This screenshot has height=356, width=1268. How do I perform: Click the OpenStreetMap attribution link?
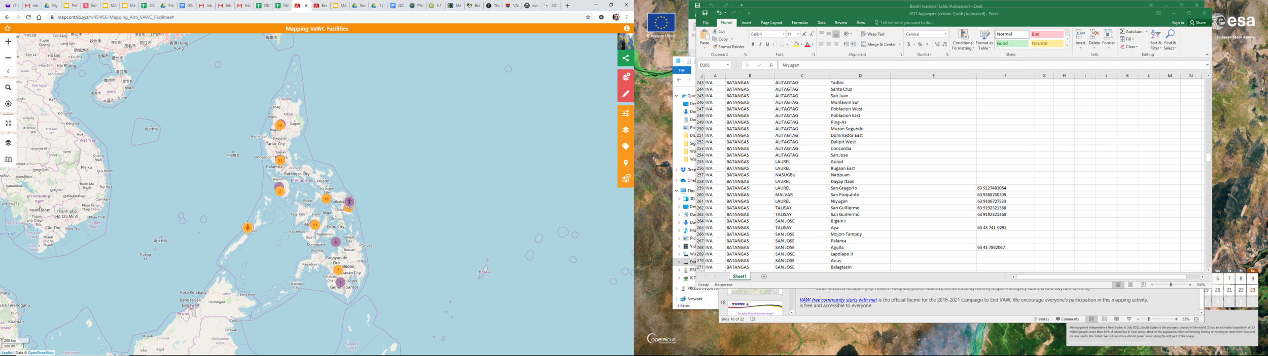[x=41, y=353]
